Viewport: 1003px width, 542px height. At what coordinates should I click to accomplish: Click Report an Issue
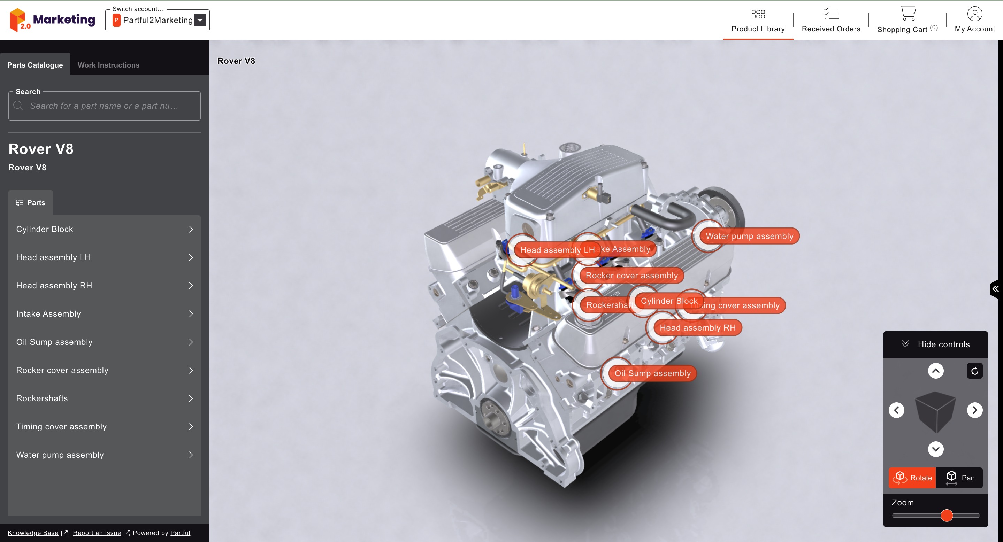(x=97, y=533)
